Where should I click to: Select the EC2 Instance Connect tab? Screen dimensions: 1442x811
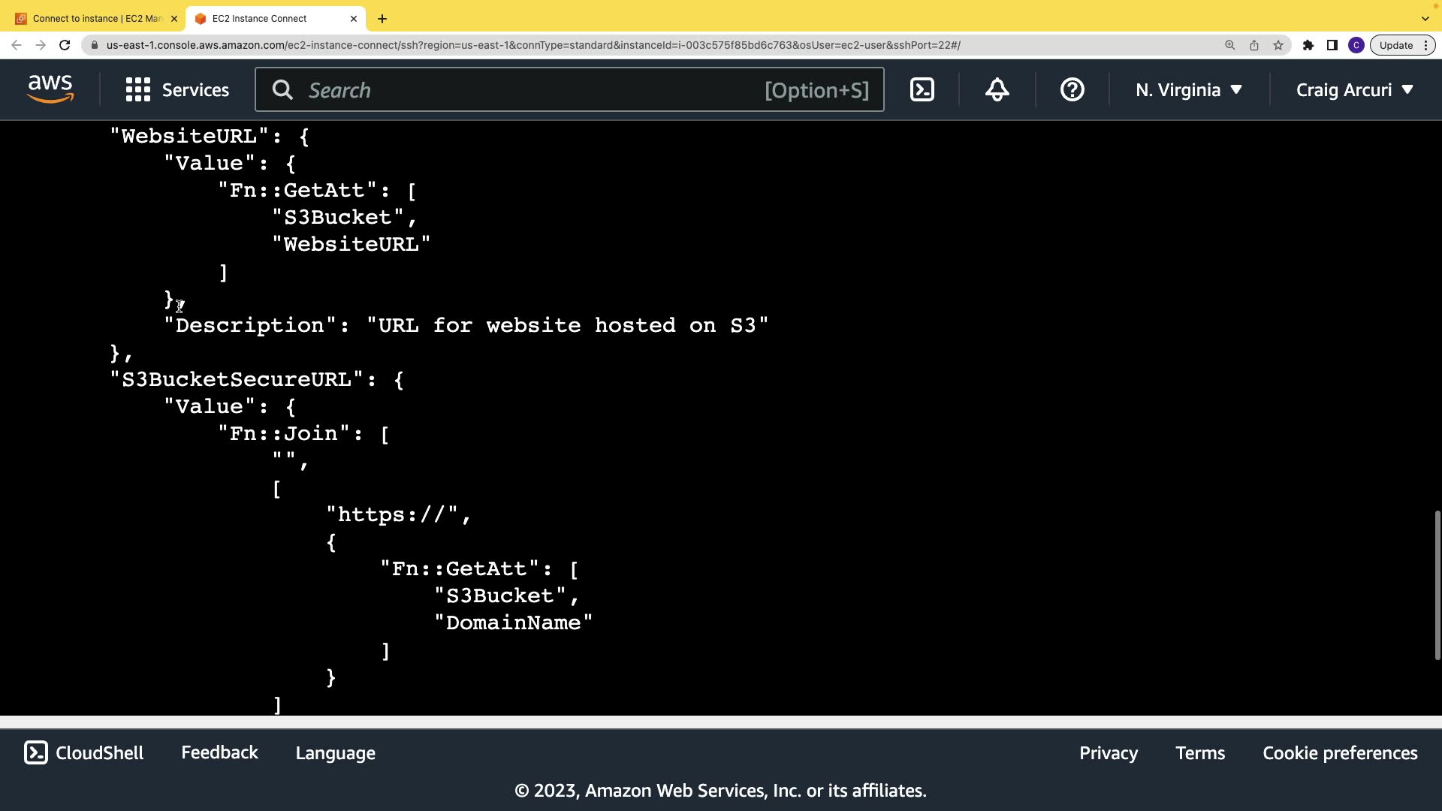(259, 18)
